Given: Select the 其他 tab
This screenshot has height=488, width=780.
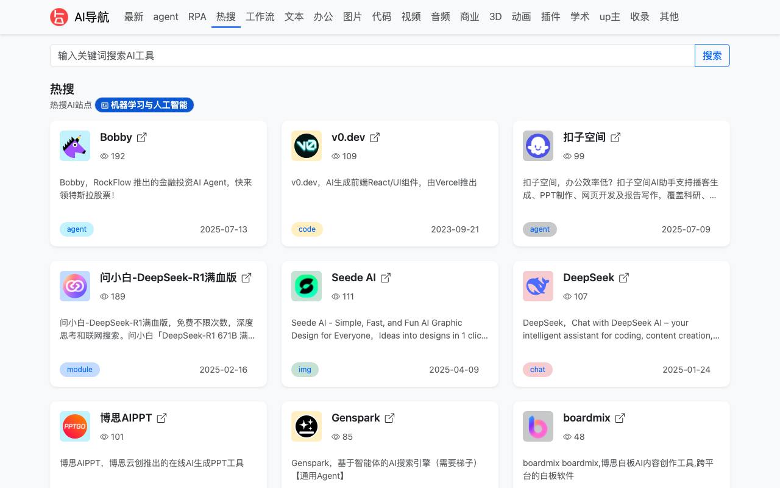Looking at the screenshot, I should point(669,17).
